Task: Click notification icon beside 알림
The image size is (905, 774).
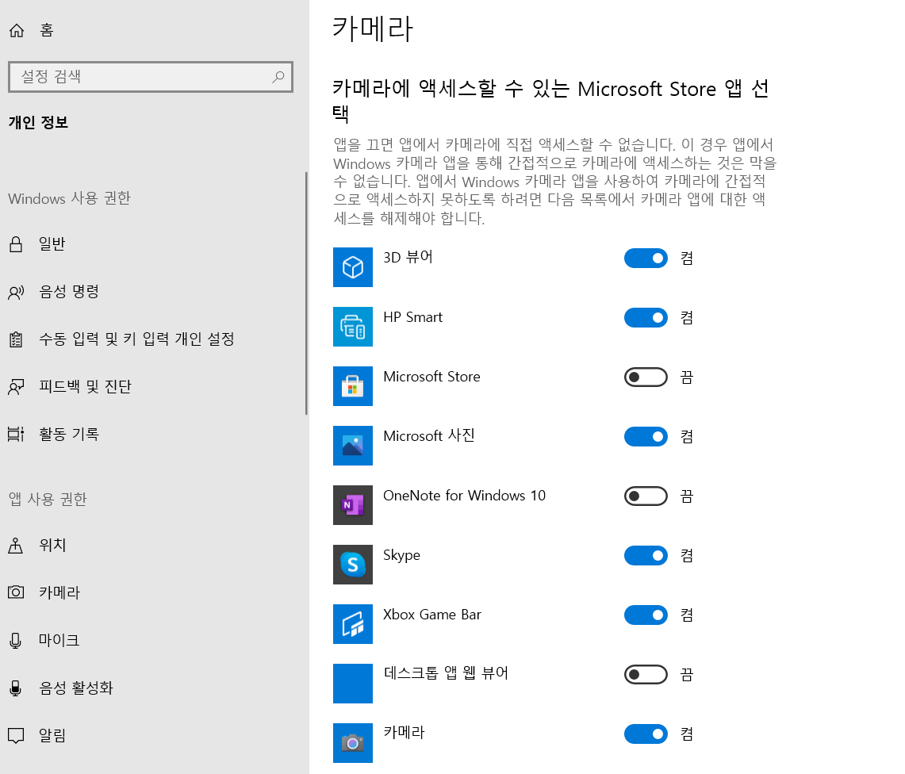Action: coord(16,735)
